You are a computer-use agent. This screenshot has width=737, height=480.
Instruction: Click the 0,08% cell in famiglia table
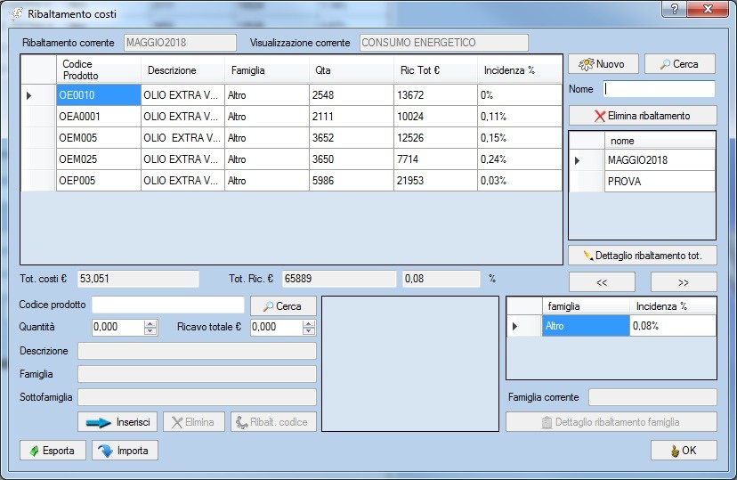(673, 326)
